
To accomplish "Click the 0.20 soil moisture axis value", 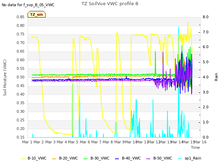I will 21,129.
